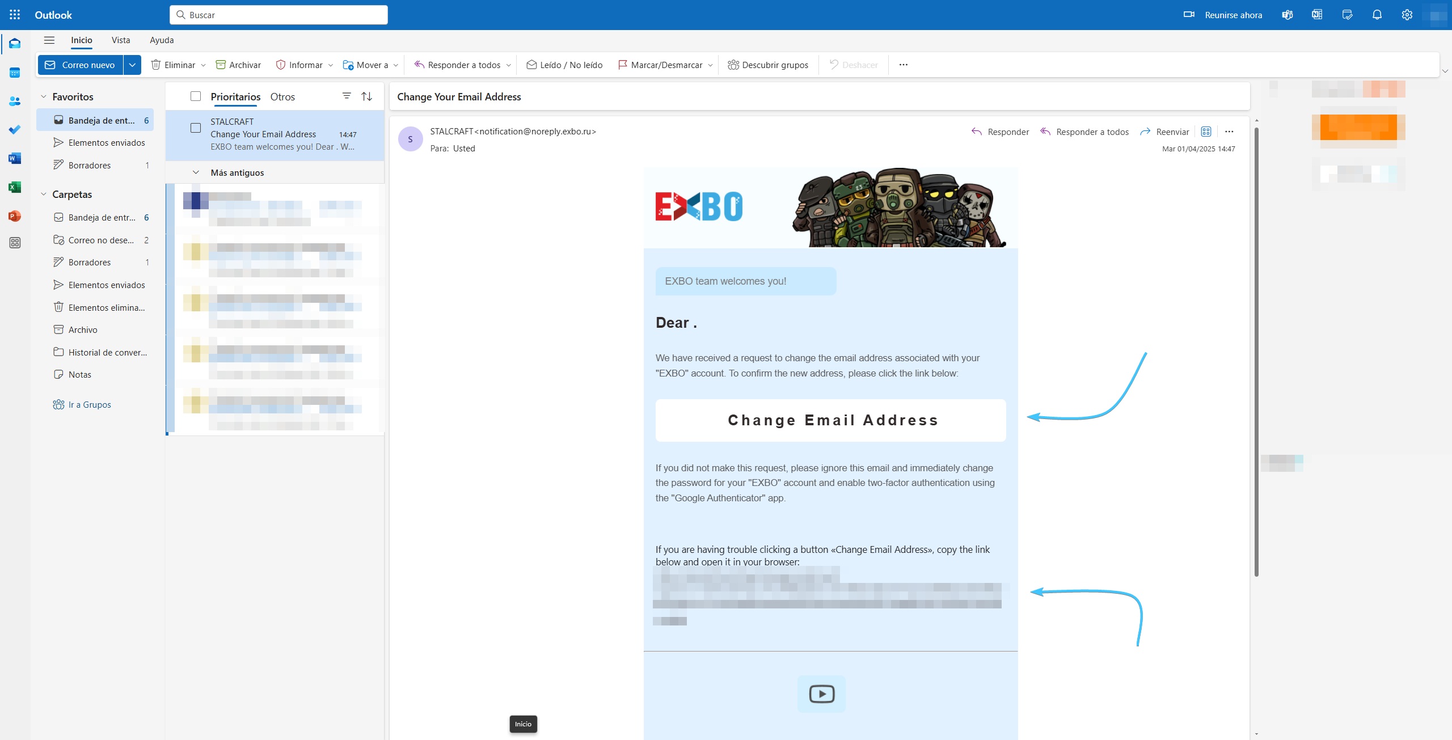Click the Change Email Address button
The width and height of the screenshot is (1452, 740).
831,420
